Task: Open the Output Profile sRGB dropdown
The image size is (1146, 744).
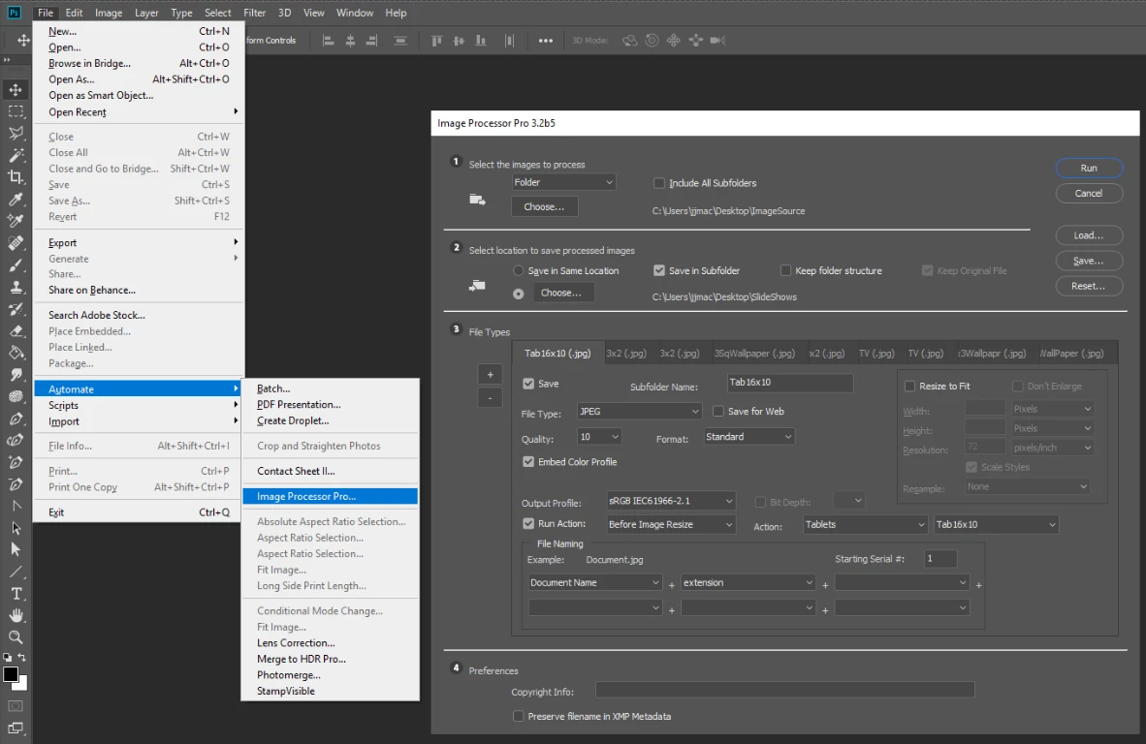Action: click(671, 501)
